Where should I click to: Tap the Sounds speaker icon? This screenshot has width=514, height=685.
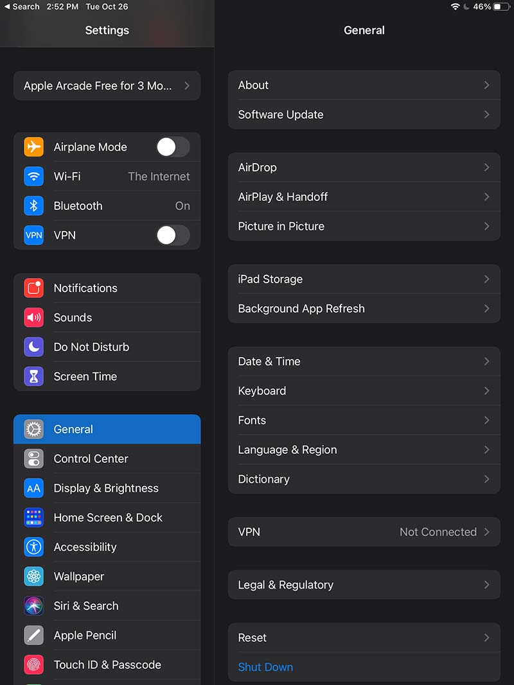point(34,318)
